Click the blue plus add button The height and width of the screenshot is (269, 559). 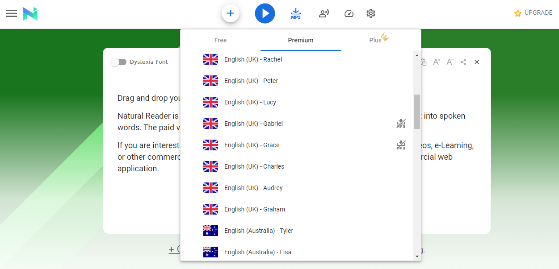(x=231, y=13)
